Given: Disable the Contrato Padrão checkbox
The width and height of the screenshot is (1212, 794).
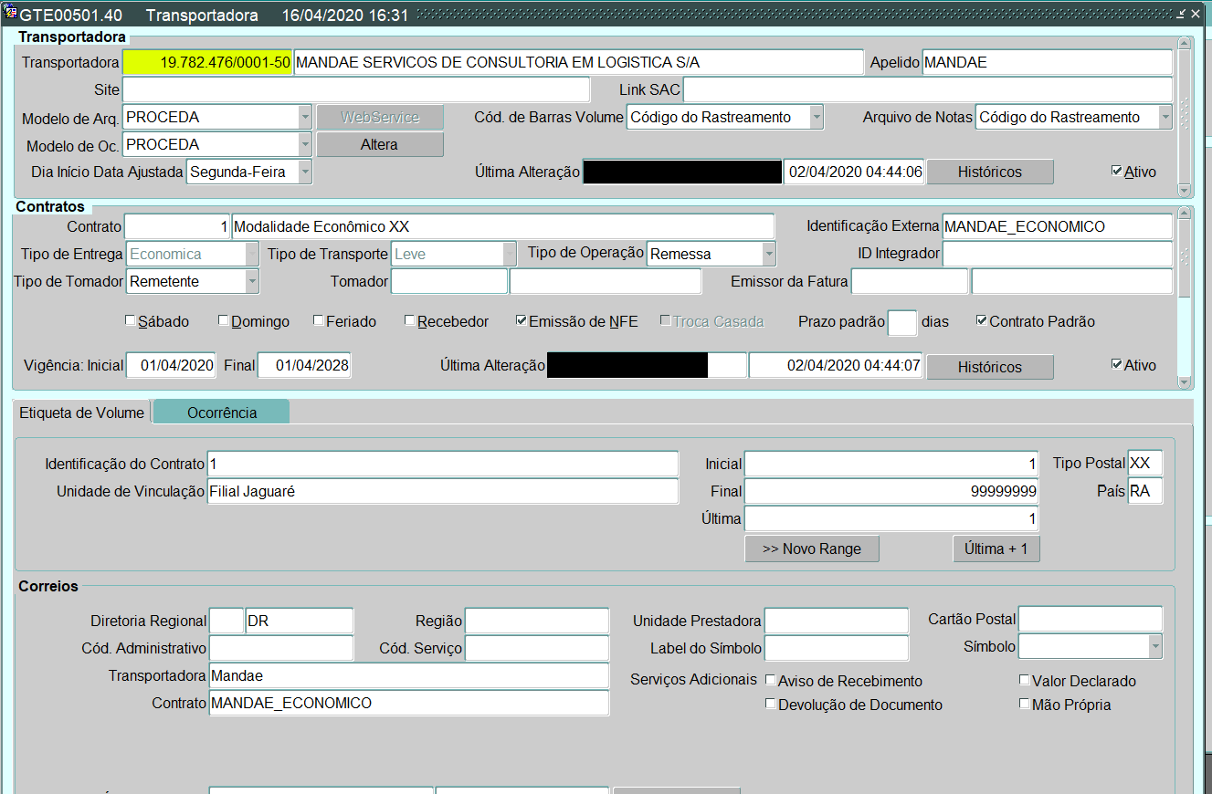Looking at the screenshot, I should click(982, 321).
